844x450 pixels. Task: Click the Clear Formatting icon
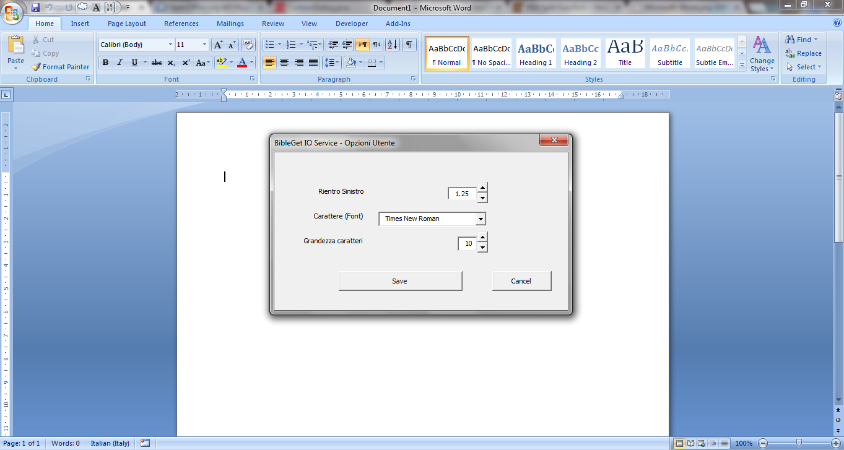248,45
